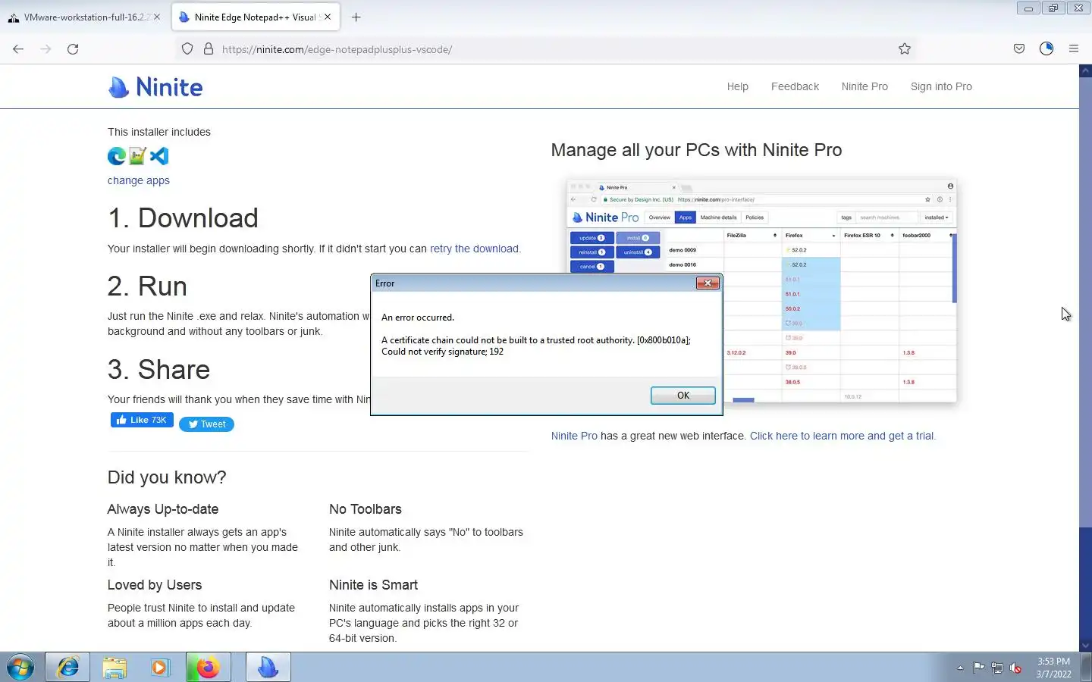1092x682 pixels.
Task: Click here to learn more and get a trial link
Action: [842, 436]
